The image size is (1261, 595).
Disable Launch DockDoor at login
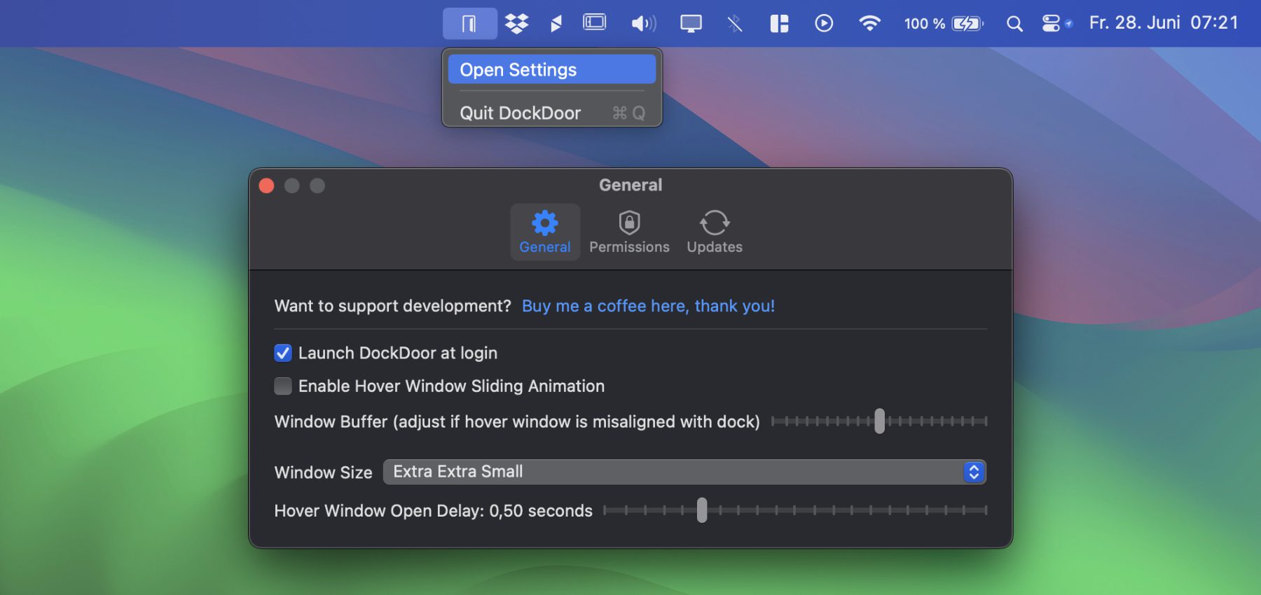click(283, 353)
